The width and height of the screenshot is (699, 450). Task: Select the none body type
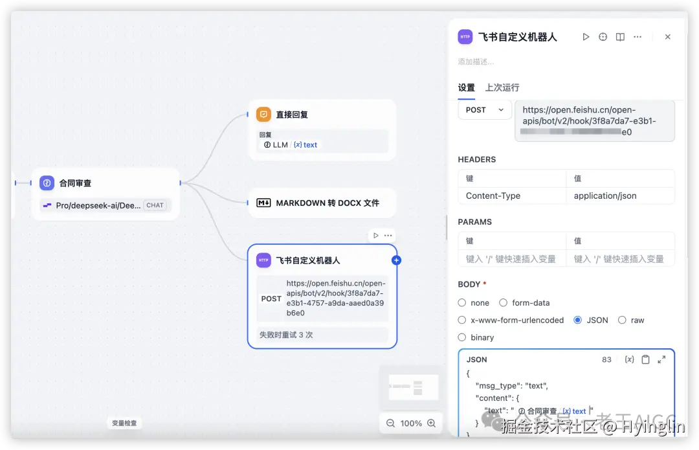(462, 303)
